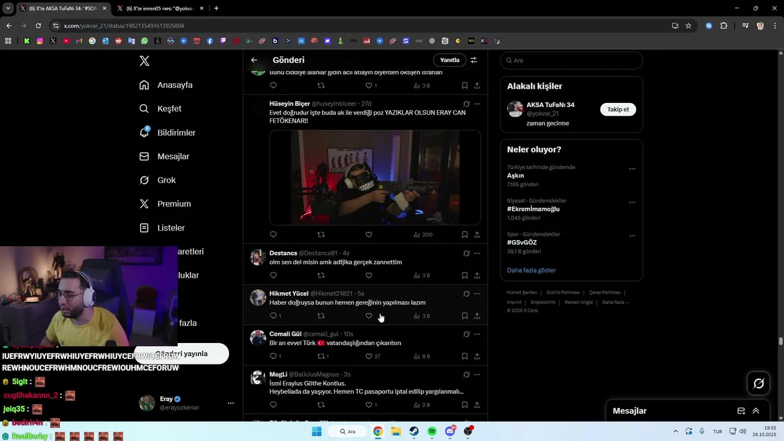Bookmark Hikmet Yücel's reply
Screen dimensions: 784x441
click(x=464, y=316)
